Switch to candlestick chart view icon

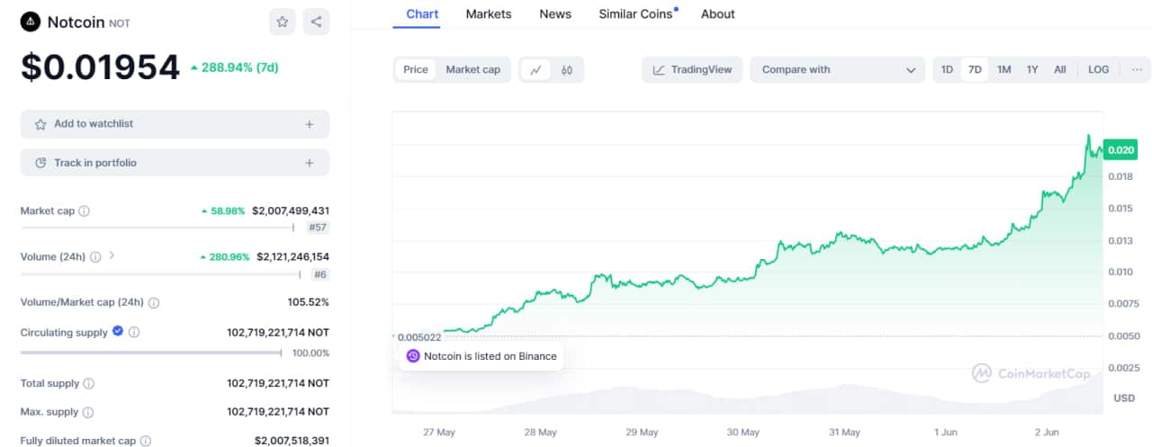coord(567,69)
